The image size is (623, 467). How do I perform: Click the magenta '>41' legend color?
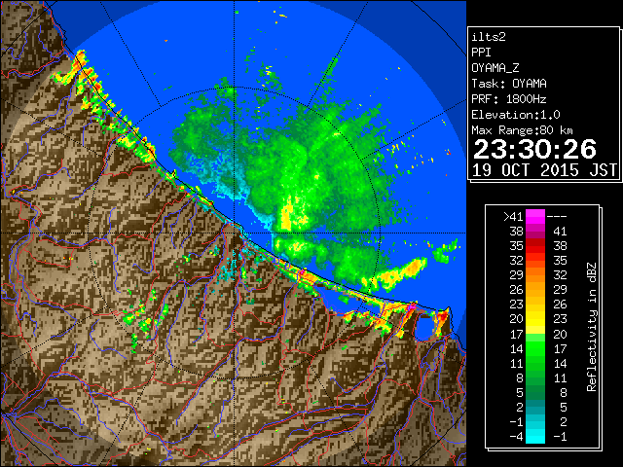pyautogui.click(x=535, y=216)
